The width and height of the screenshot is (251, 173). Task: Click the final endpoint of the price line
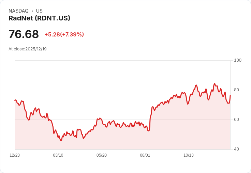click(x=230, y=95)
